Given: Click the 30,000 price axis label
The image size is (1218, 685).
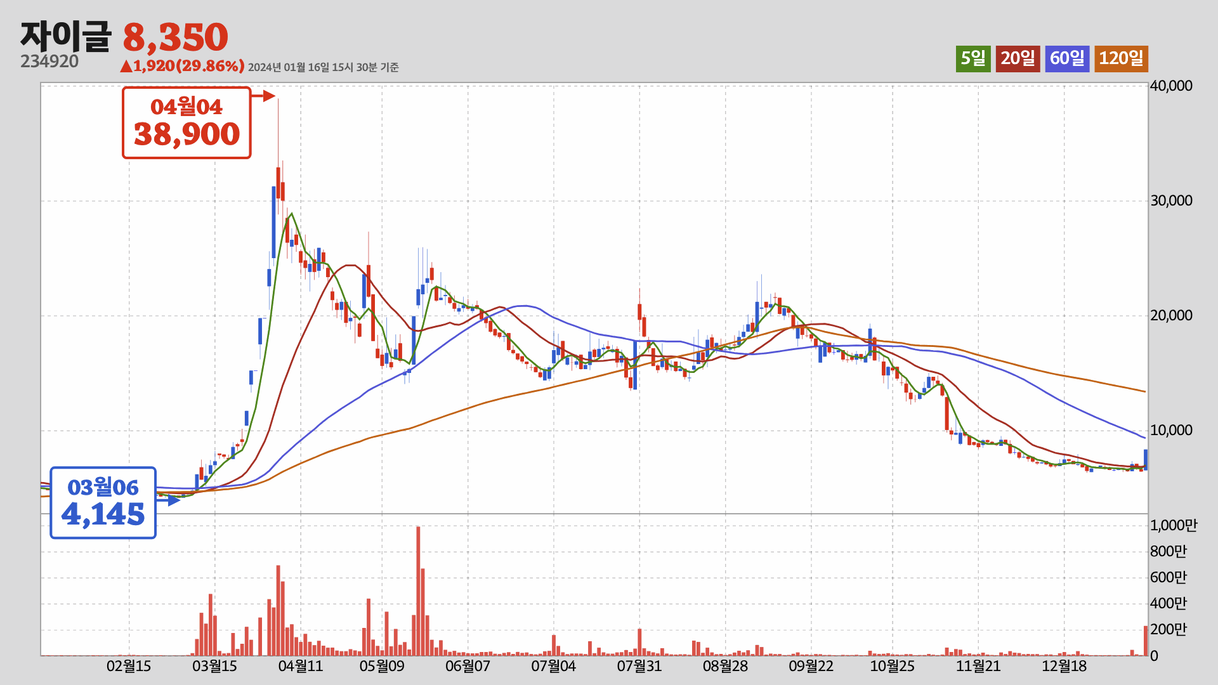Looking at the screenshot, I should coord(1171,201).
